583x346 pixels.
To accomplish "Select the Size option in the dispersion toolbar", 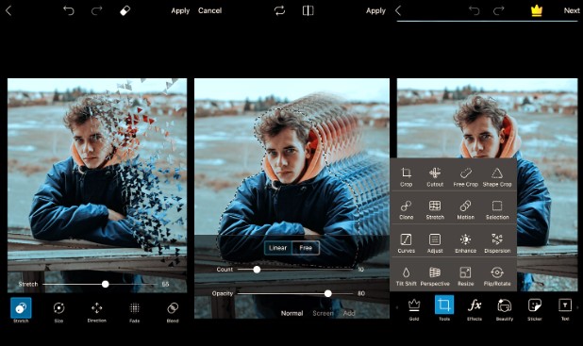I will 58,311.
